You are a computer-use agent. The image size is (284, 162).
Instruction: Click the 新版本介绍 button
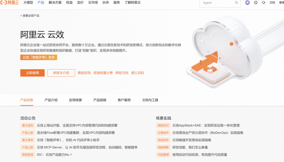click(61, 73)
